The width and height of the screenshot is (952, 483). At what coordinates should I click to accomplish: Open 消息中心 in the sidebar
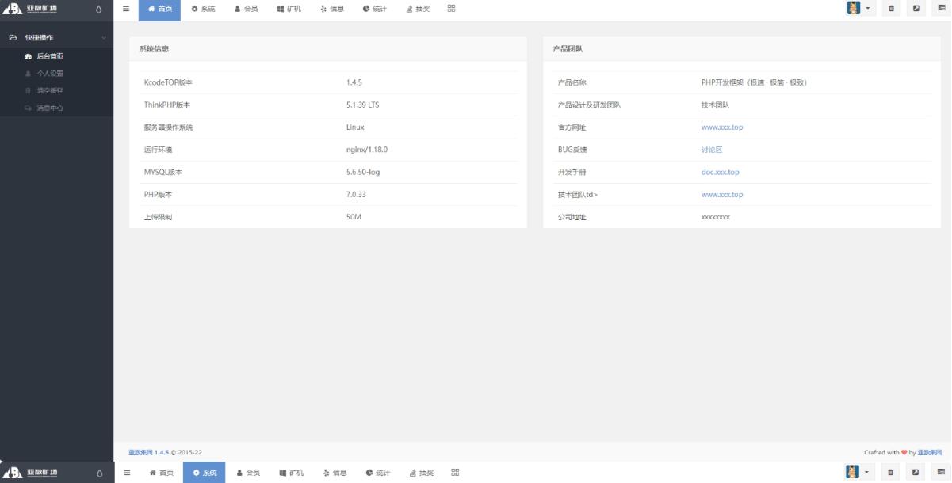(49, 108)
